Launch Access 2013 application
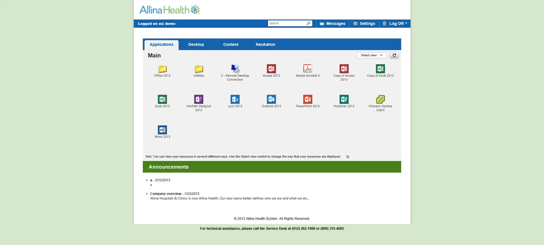544x245 pixels. (271, 69)
